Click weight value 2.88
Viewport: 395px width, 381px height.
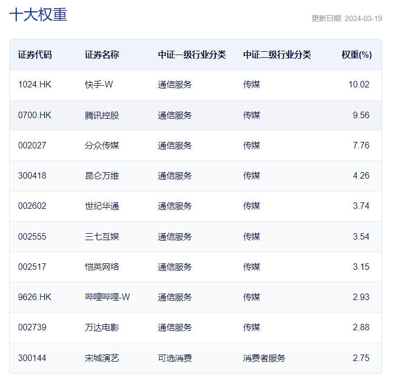[x=361, y=328]
